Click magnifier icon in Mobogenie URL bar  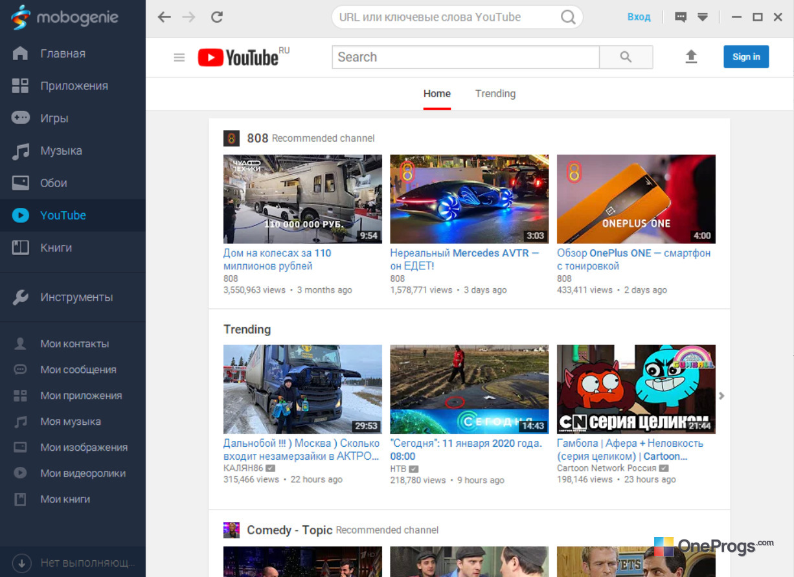[568, 17]
